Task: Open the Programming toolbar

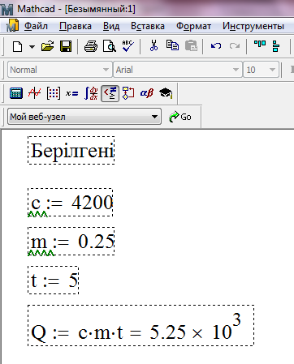Action: tap(128, 93)
